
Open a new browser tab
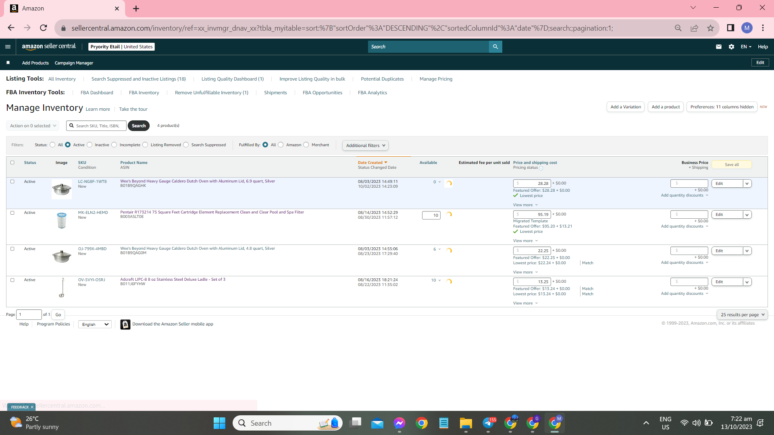point(136,8)
